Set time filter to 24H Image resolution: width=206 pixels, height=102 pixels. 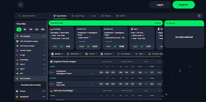pyautogui.click(x=37, y=30)
